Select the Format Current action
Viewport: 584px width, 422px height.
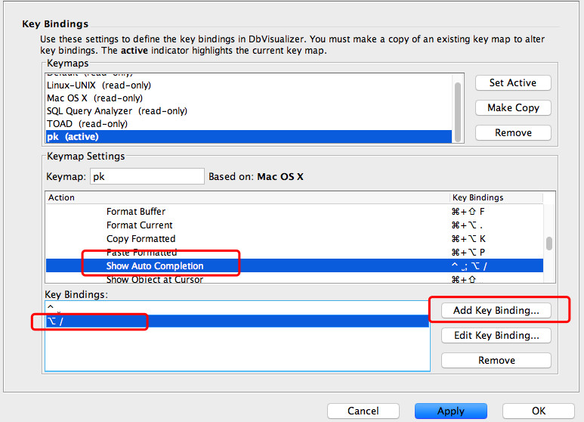coord(139,225)
